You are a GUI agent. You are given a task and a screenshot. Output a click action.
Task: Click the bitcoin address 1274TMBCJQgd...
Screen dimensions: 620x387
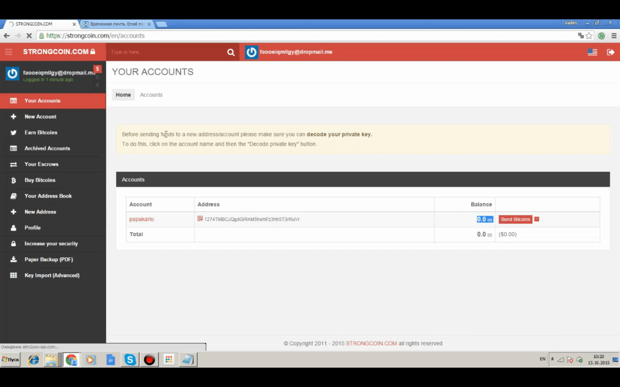(252, 219)
